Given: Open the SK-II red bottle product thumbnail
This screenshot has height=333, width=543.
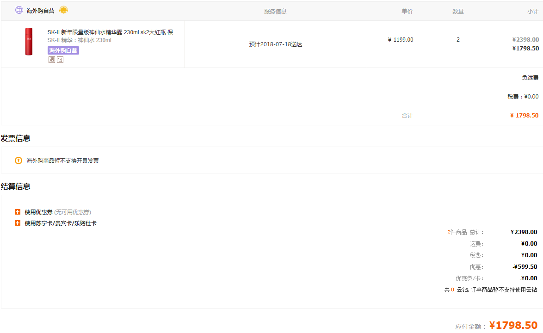Looking at the screenshot, I should pyautogui.click(x=29, y=42).
